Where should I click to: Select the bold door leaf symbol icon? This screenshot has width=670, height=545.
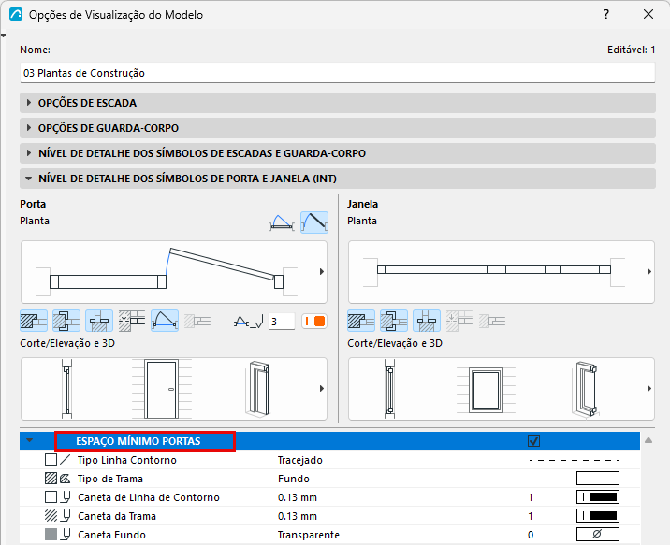point(314,222)
